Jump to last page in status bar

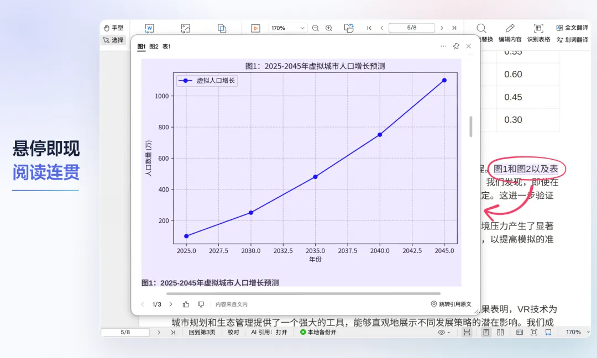[x=173, y=332]
